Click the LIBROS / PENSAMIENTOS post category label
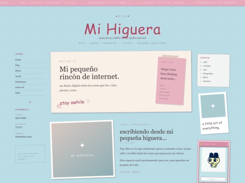 [x=135, y=125]
